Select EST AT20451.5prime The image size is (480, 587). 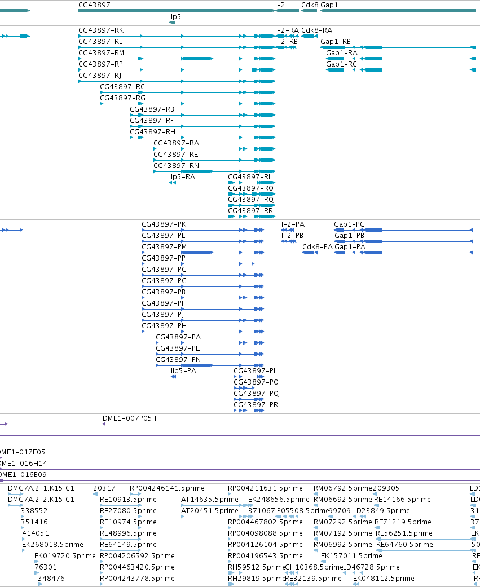[210, 511]
